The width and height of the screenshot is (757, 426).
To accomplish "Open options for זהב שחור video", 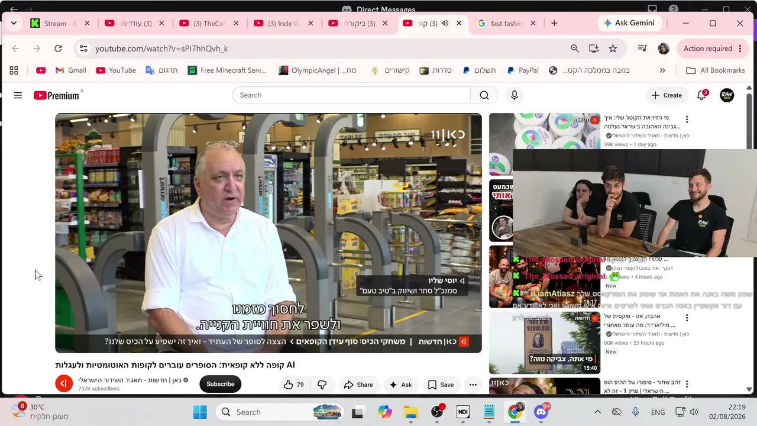I will pos(687,385).
